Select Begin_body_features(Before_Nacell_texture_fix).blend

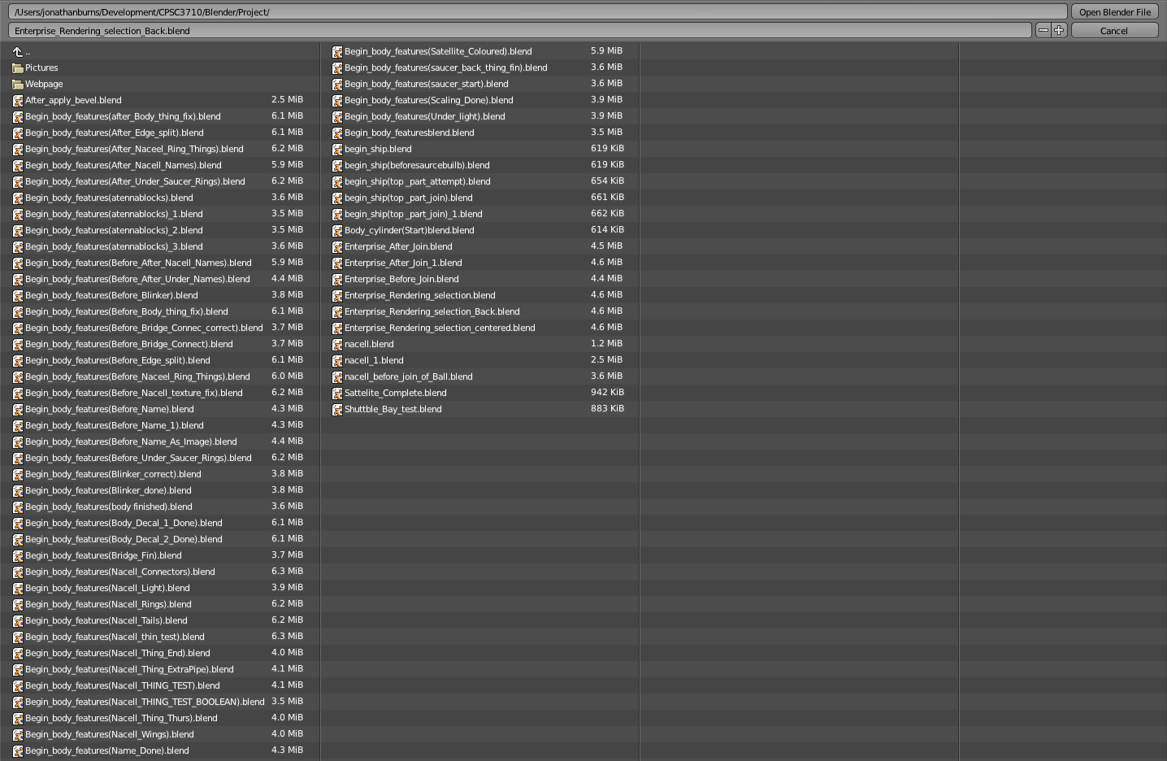pos(134,393)
